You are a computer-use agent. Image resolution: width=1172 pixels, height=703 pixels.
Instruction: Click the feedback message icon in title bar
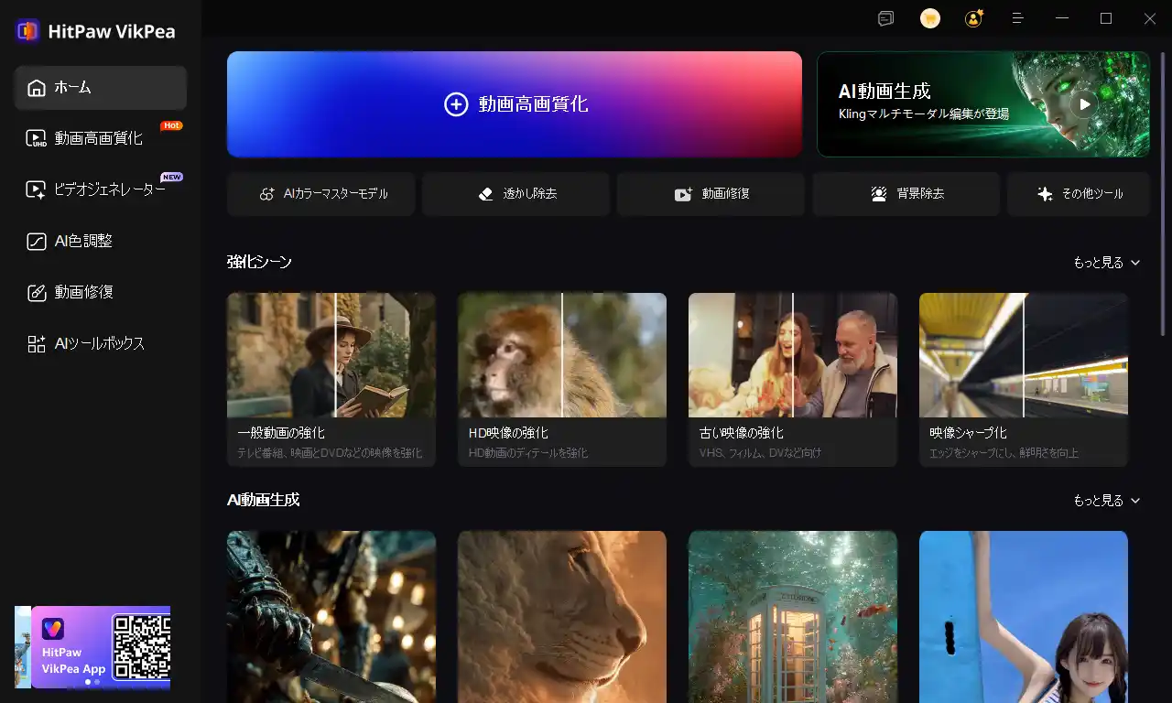click(885, 18)
